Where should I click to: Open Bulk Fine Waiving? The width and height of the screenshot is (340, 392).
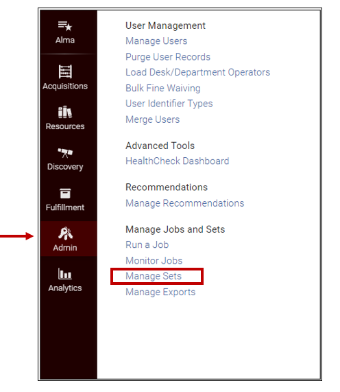point(162,88)
